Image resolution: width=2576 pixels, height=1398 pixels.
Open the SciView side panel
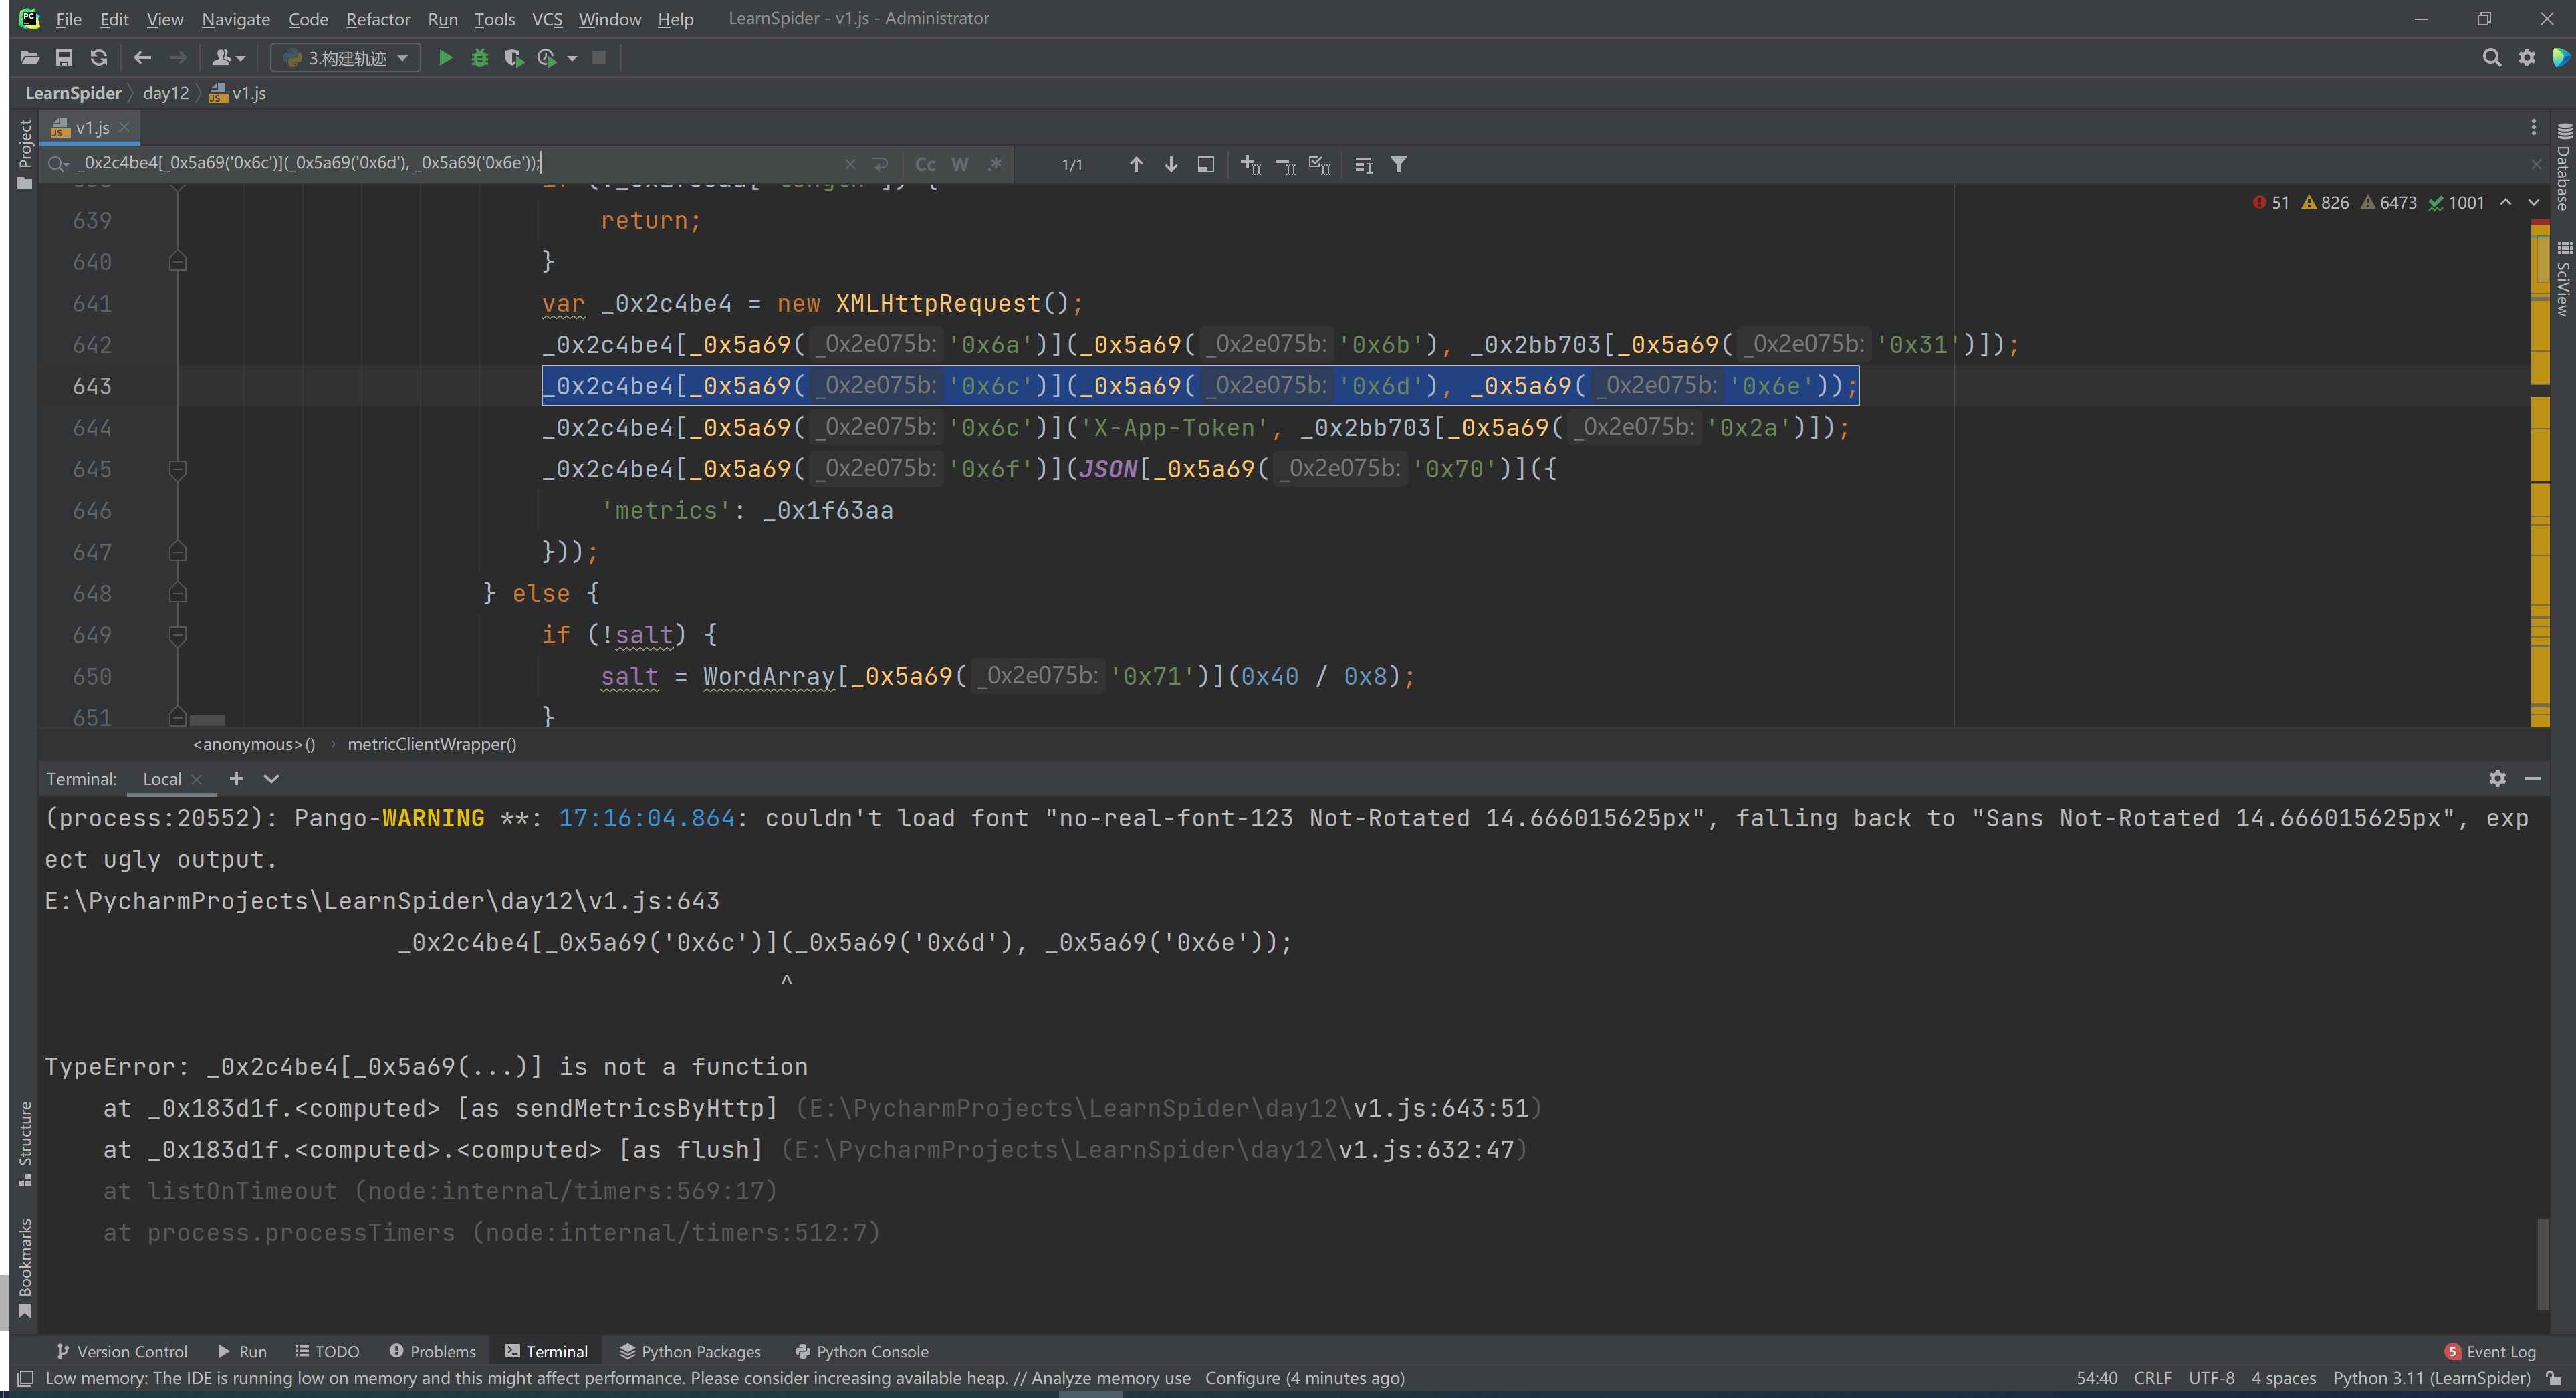[2564, 278]
